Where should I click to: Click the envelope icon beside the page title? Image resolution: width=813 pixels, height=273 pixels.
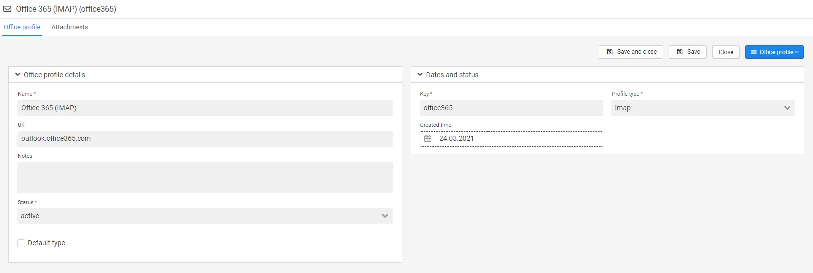[7, 9]
